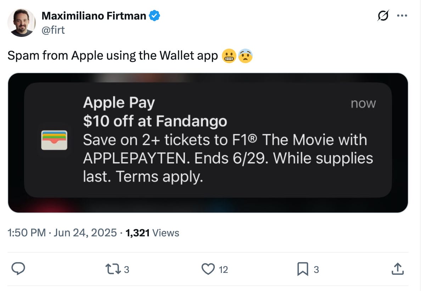The height and width of the screenshot is (291, 421).
Task: Open the share upload arrow icon
Action: pyautogui.click(x=398, y=269)
